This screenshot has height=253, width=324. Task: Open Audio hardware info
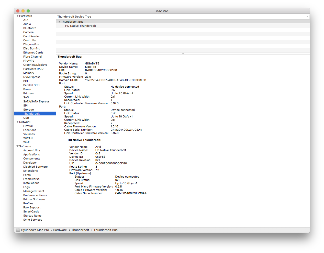point(27,24)
